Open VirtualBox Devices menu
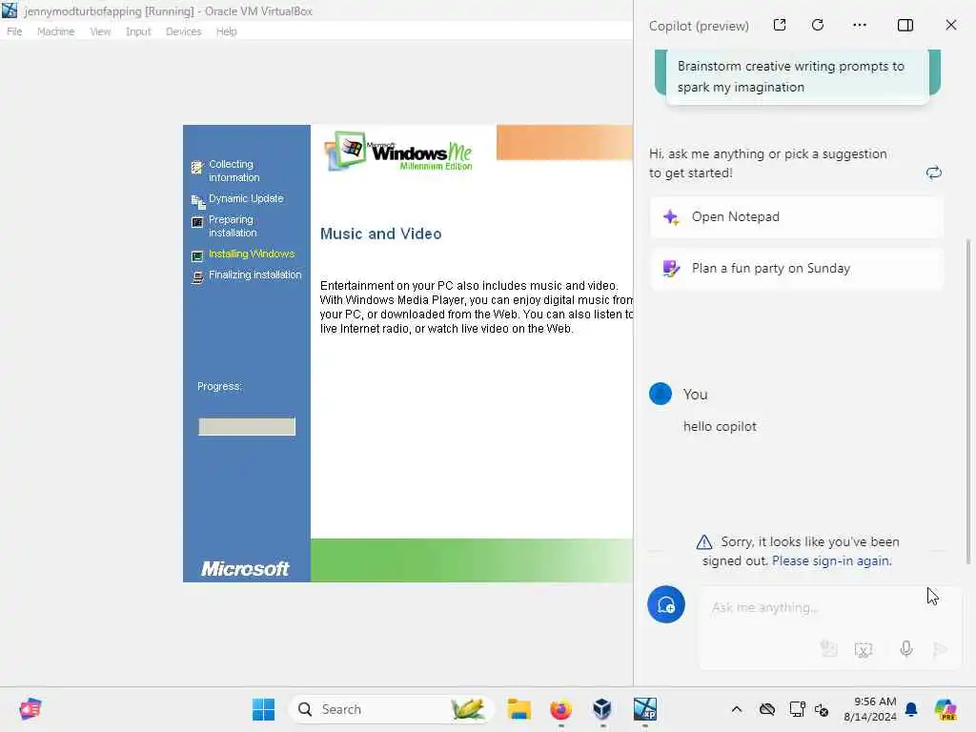Viewport: 976px width, 732px height. tap(184, 31)
